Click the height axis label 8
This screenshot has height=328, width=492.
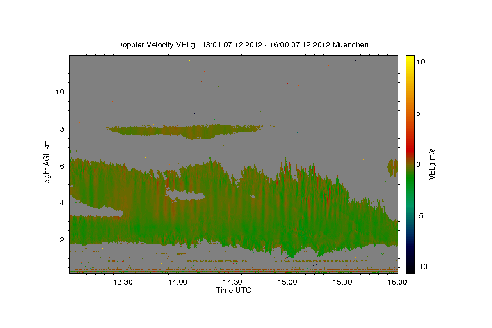click(x=62, y=129)
